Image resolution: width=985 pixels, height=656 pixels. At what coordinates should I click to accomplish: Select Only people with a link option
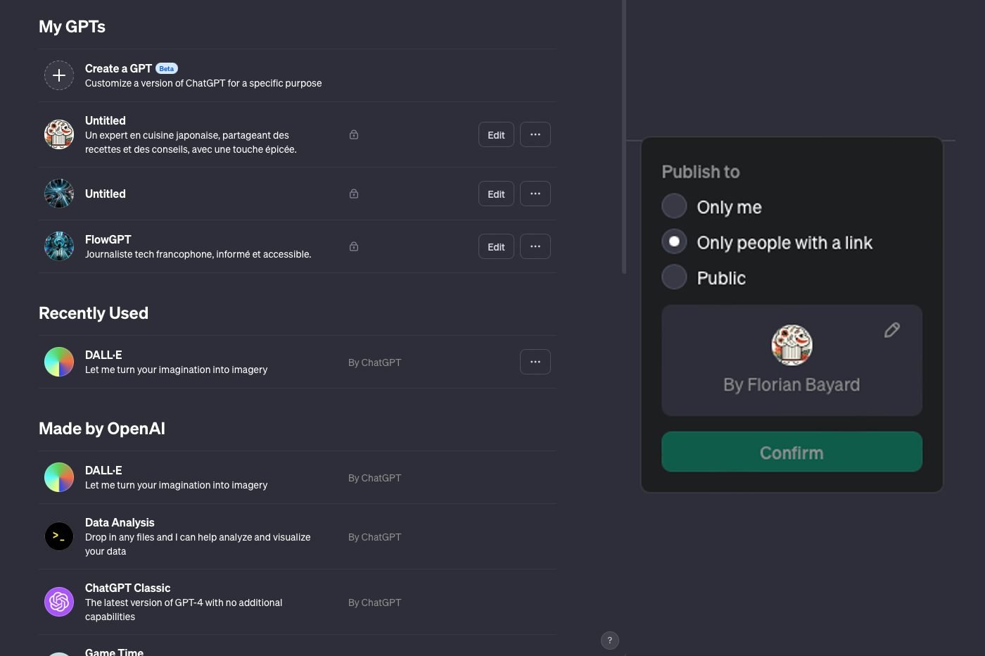[674, 241]
